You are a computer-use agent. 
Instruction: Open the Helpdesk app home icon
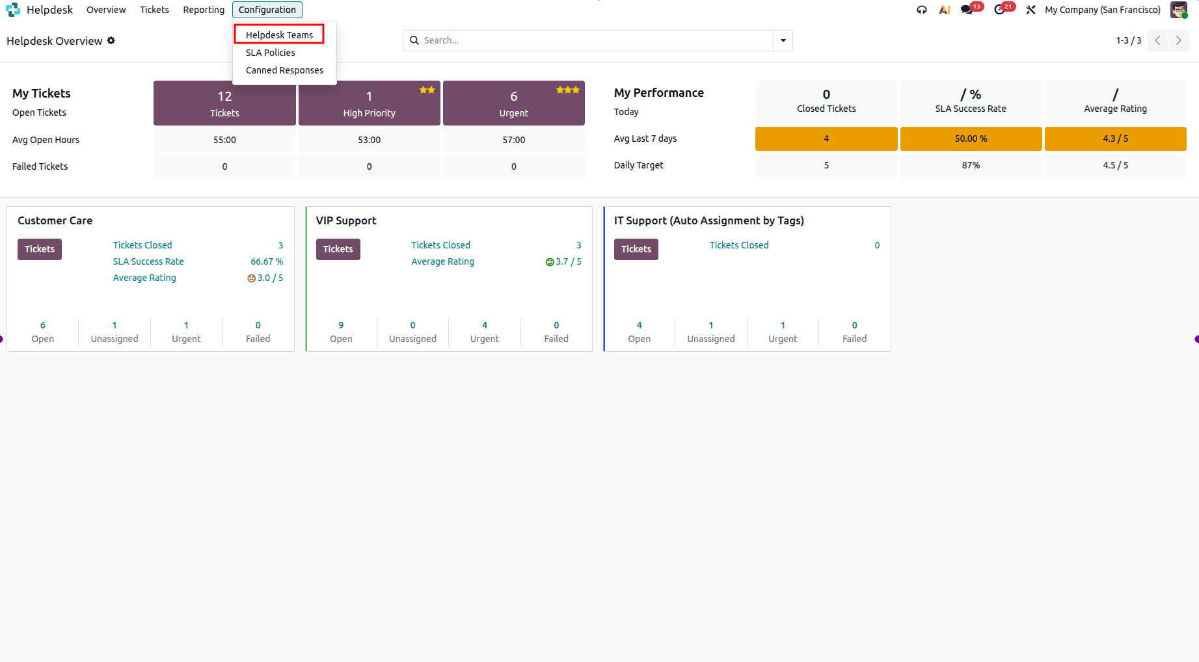coord(13,10)
